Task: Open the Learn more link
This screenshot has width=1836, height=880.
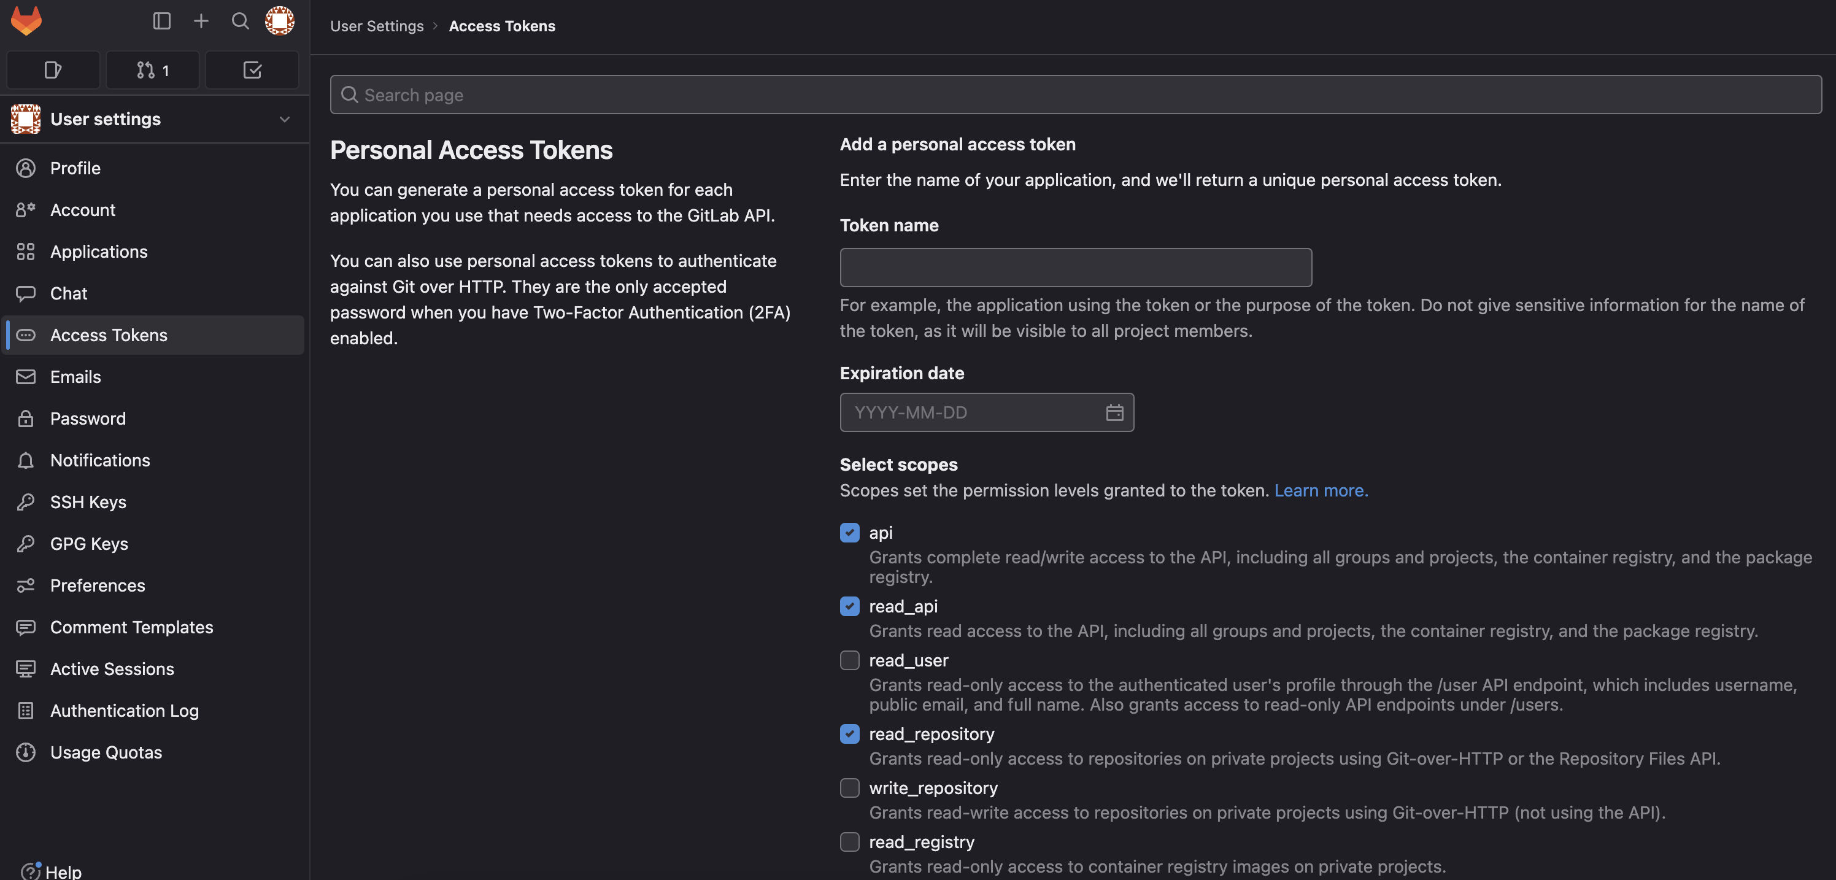Action: [x=1321, y=490]
